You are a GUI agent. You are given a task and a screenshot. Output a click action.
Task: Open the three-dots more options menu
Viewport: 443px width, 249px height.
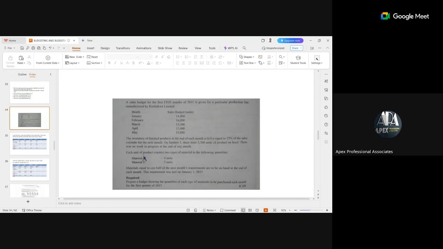(x=319, y=48)
